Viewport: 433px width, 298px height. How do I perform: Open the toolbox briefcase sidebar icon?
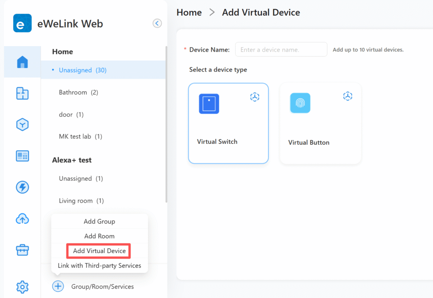pos(22,250)
